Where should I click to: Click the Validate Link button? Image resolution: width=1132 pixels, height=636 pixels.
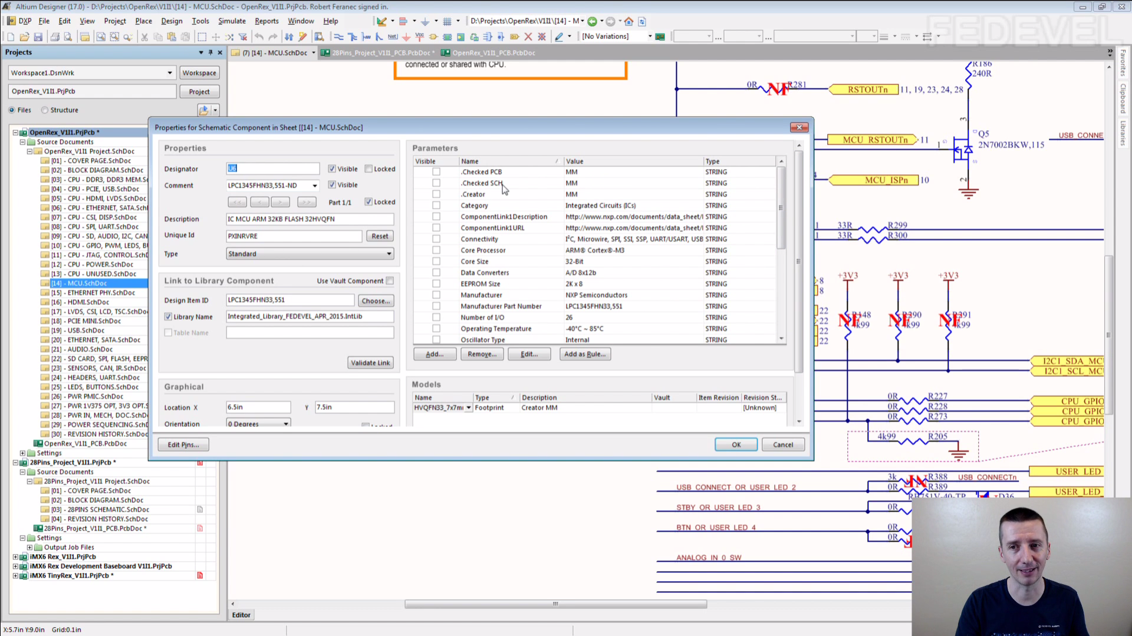click(370, 363)
